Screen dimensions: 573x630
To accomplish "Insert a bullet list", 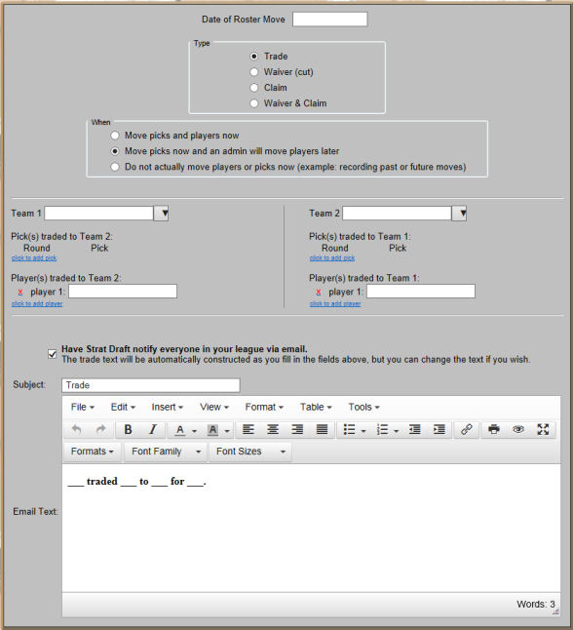I will 349,429.
